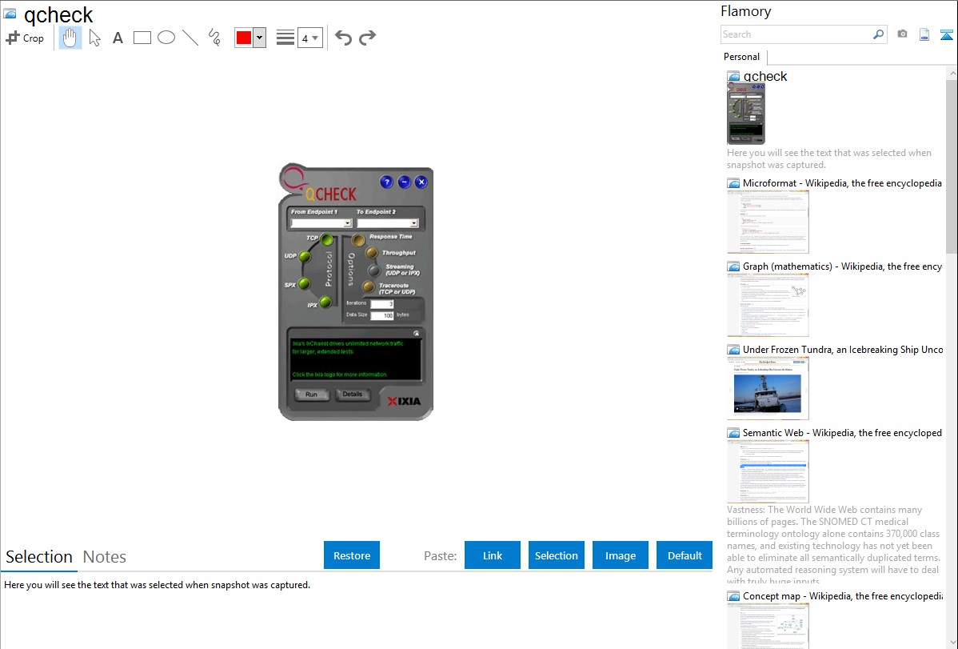Switch to the Selection tab
Screen dimensions: 958x649
coord(39,557)
